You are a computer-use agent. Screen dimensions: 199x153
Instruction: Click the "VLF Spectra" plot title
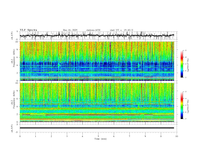(28, 30)
